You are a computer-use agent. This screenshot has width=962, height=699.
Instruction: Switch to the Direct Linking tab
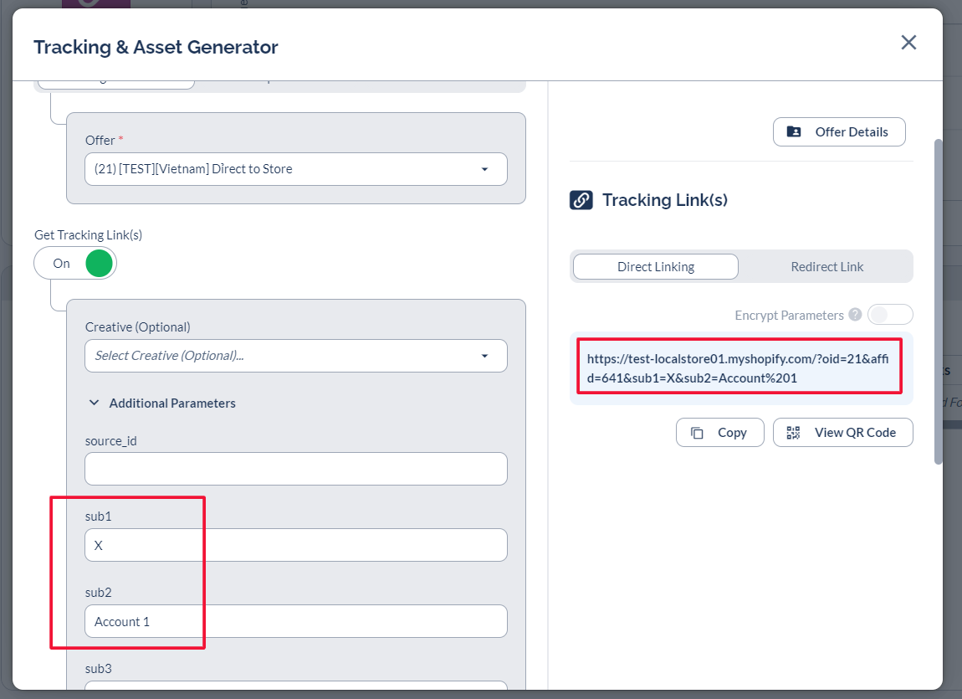(655, 267)
